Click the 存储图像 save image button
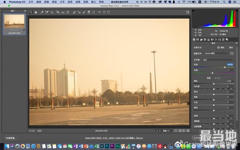 tap(11, 138)
